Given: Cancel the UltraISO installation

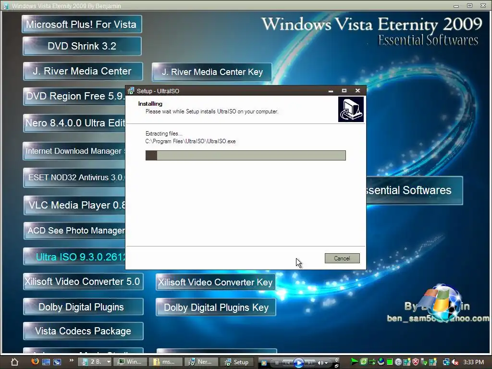Looking at the screenshot, I should pyautogui.click(x=342, y=258).
